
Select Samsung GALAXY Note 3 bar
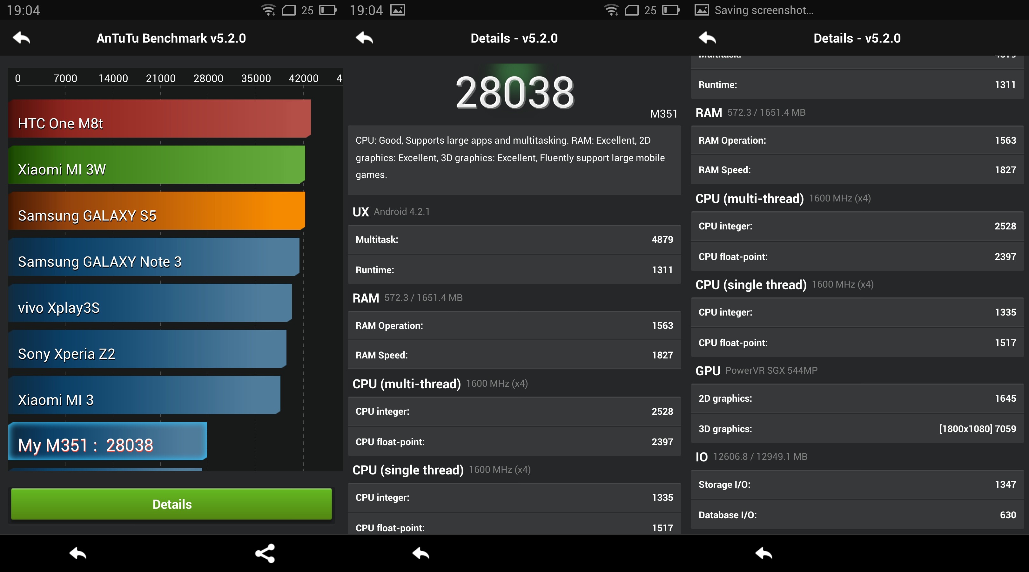tap(154, 257)
